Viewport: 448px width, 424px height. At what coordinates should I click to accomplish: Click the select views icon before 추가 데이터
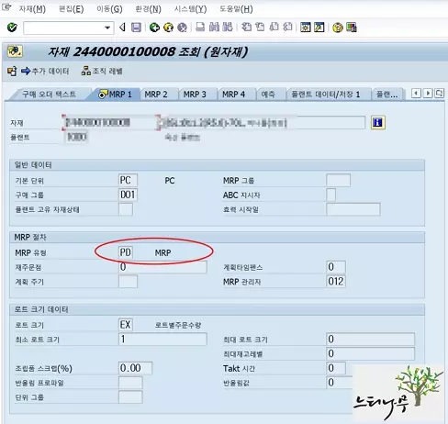pyautogui.click(x=12, y=72)
